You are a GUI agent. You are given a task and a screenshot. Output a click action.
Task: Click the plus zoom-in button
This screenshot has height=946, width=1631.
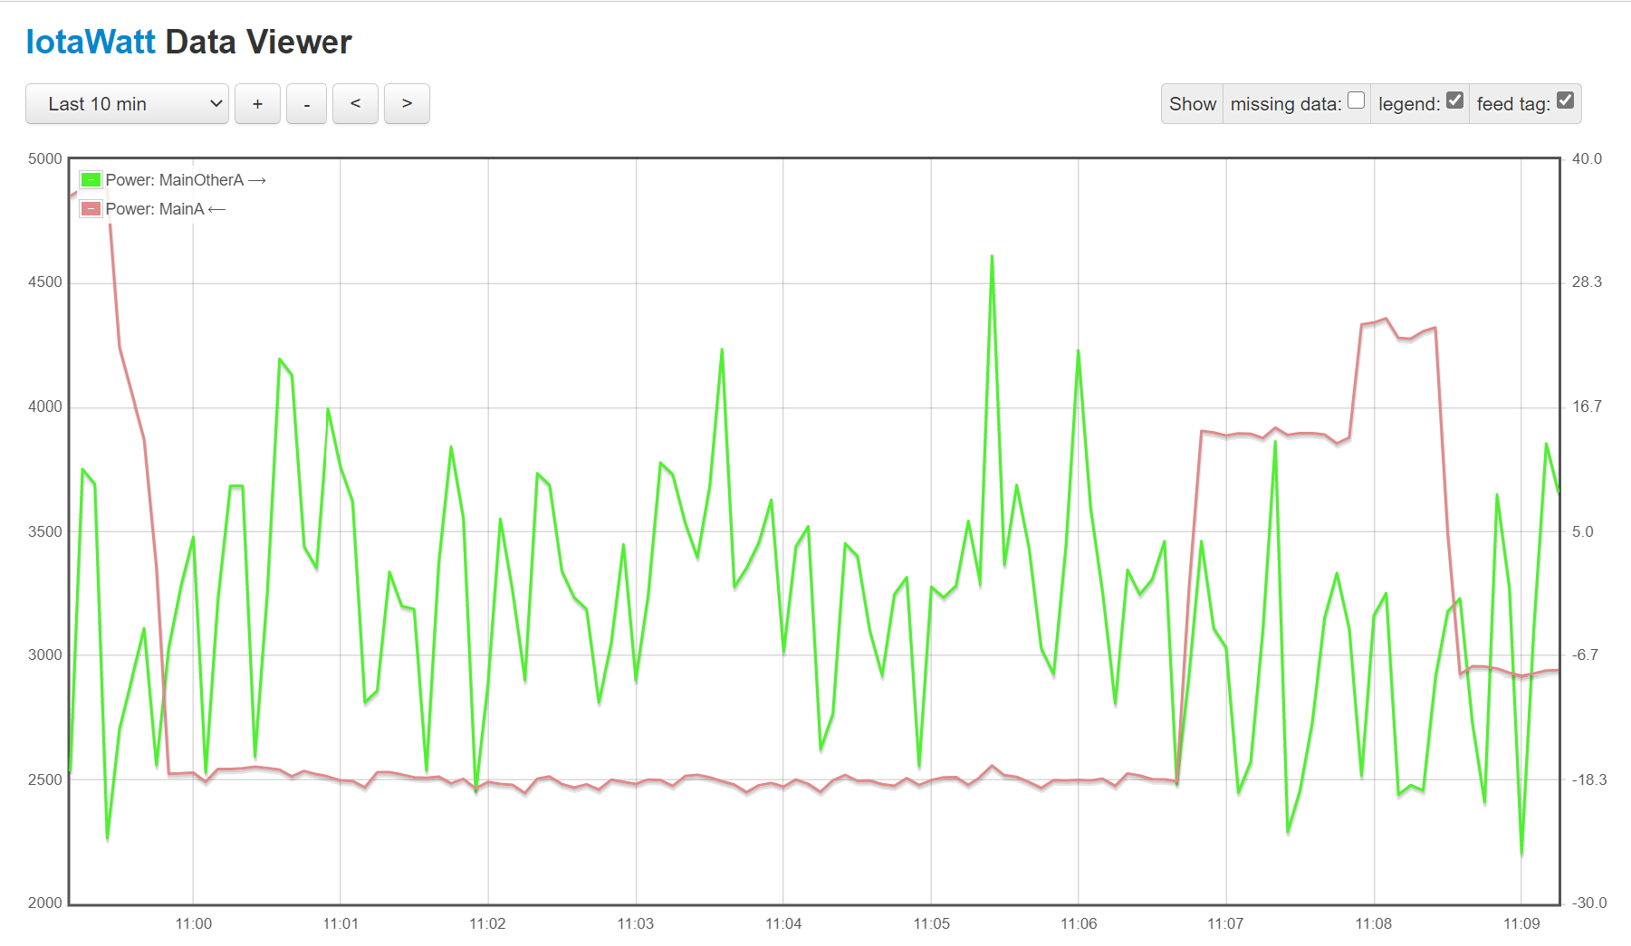[257, 104]
